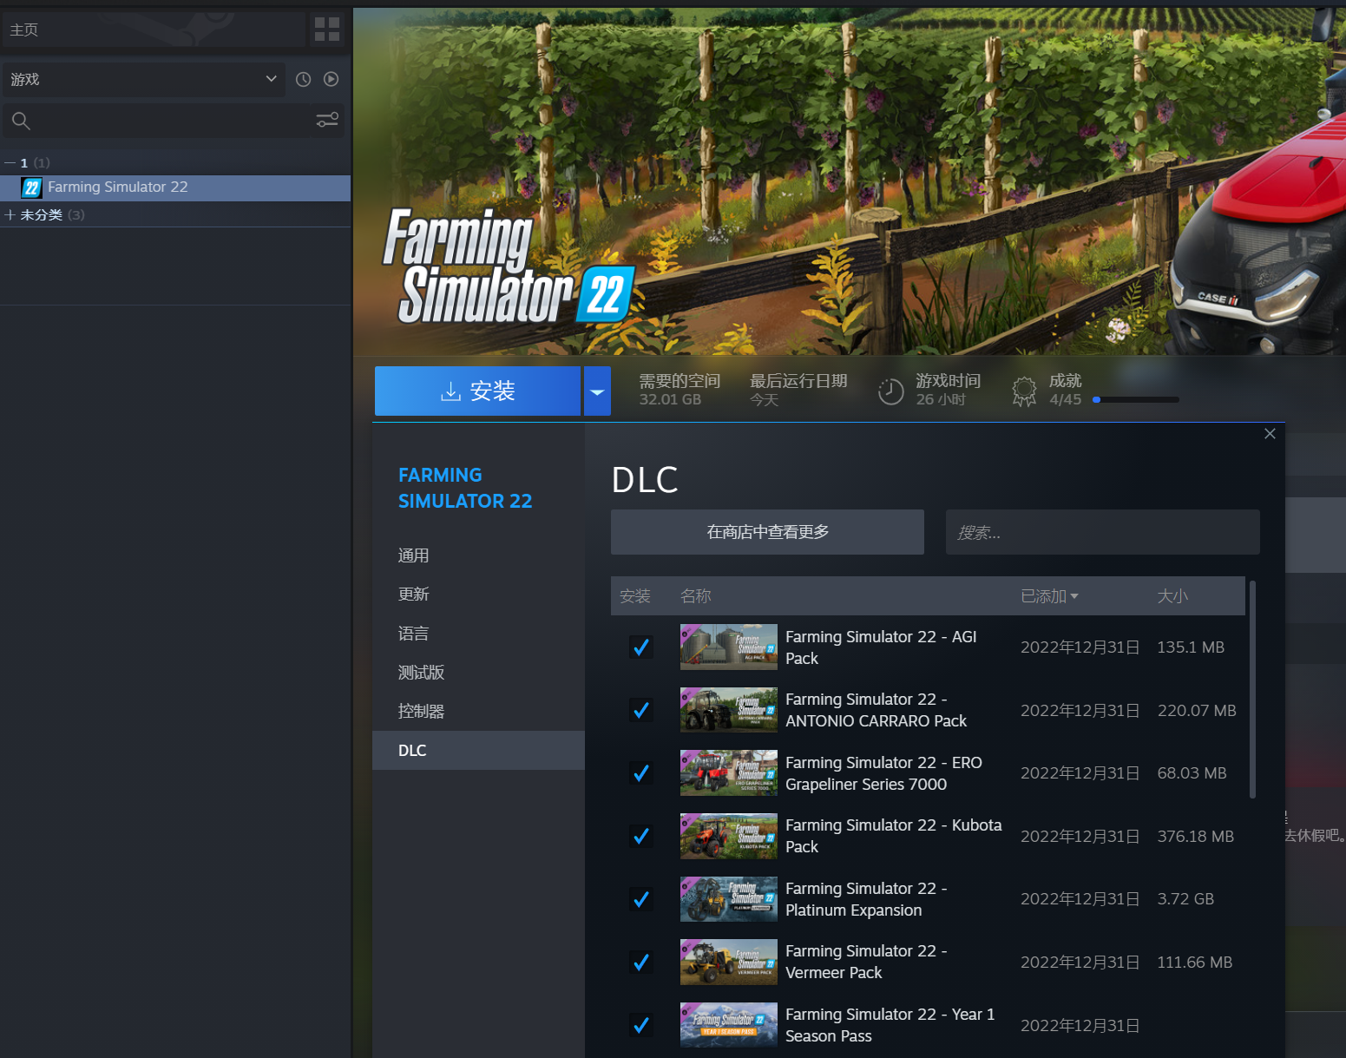1346x1058 pixels.
Task: Click 'Farming Simulator 22 - Vermeer Pack' name
Action: 866,962
